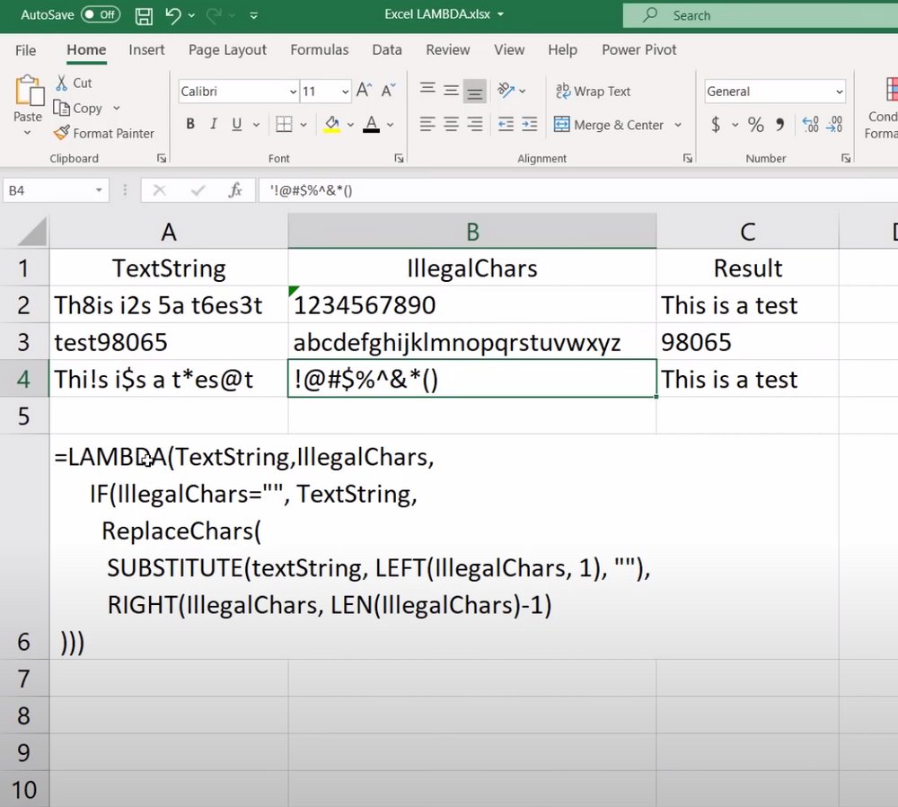Switch to the Insert tab
The height and width of the screenshot is (807, 898).
tap(146, 49)
